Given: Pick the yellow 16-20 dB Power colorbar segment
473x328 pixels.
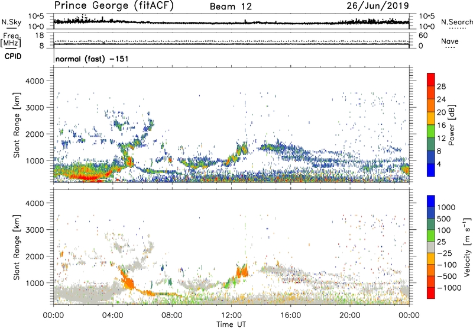Looking at the screenshot, I should [431, 118].
